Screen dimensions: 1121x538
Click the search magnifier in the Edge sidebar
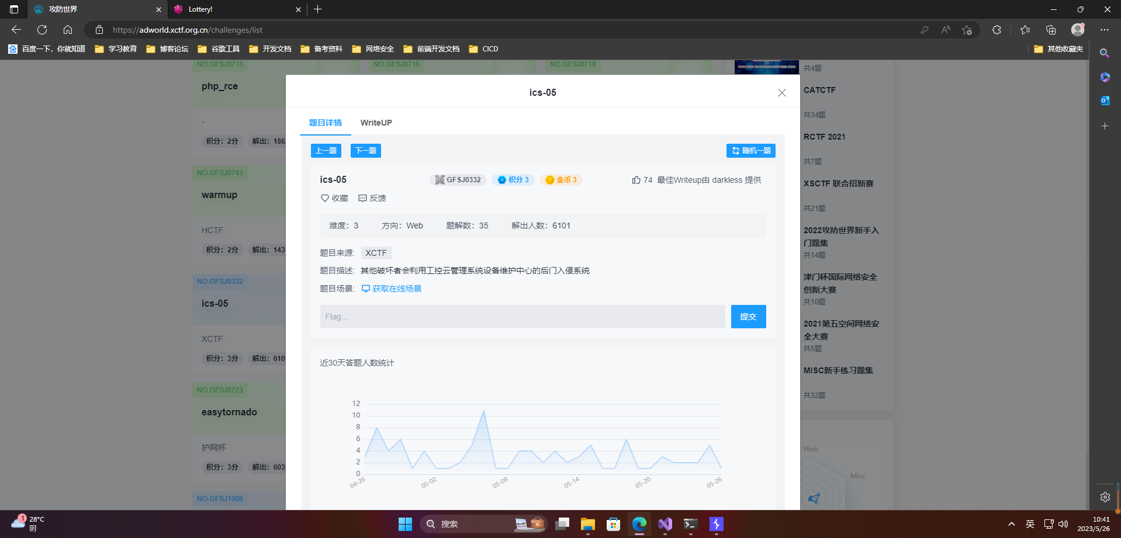coord(1104,53)
